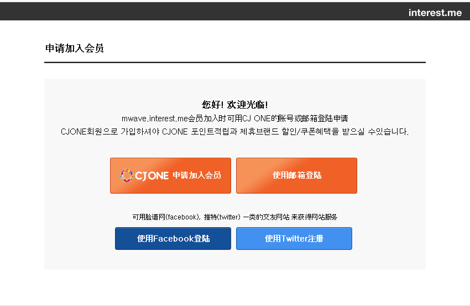The height and width of the screenshot is (306, 470).
Task: Click the Korean CJONE회원 benefits sentence
Action: click(x=234, y=132)
